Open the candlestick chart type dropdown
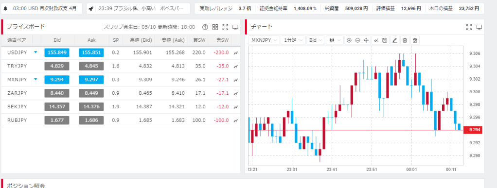 click(335, 40)
